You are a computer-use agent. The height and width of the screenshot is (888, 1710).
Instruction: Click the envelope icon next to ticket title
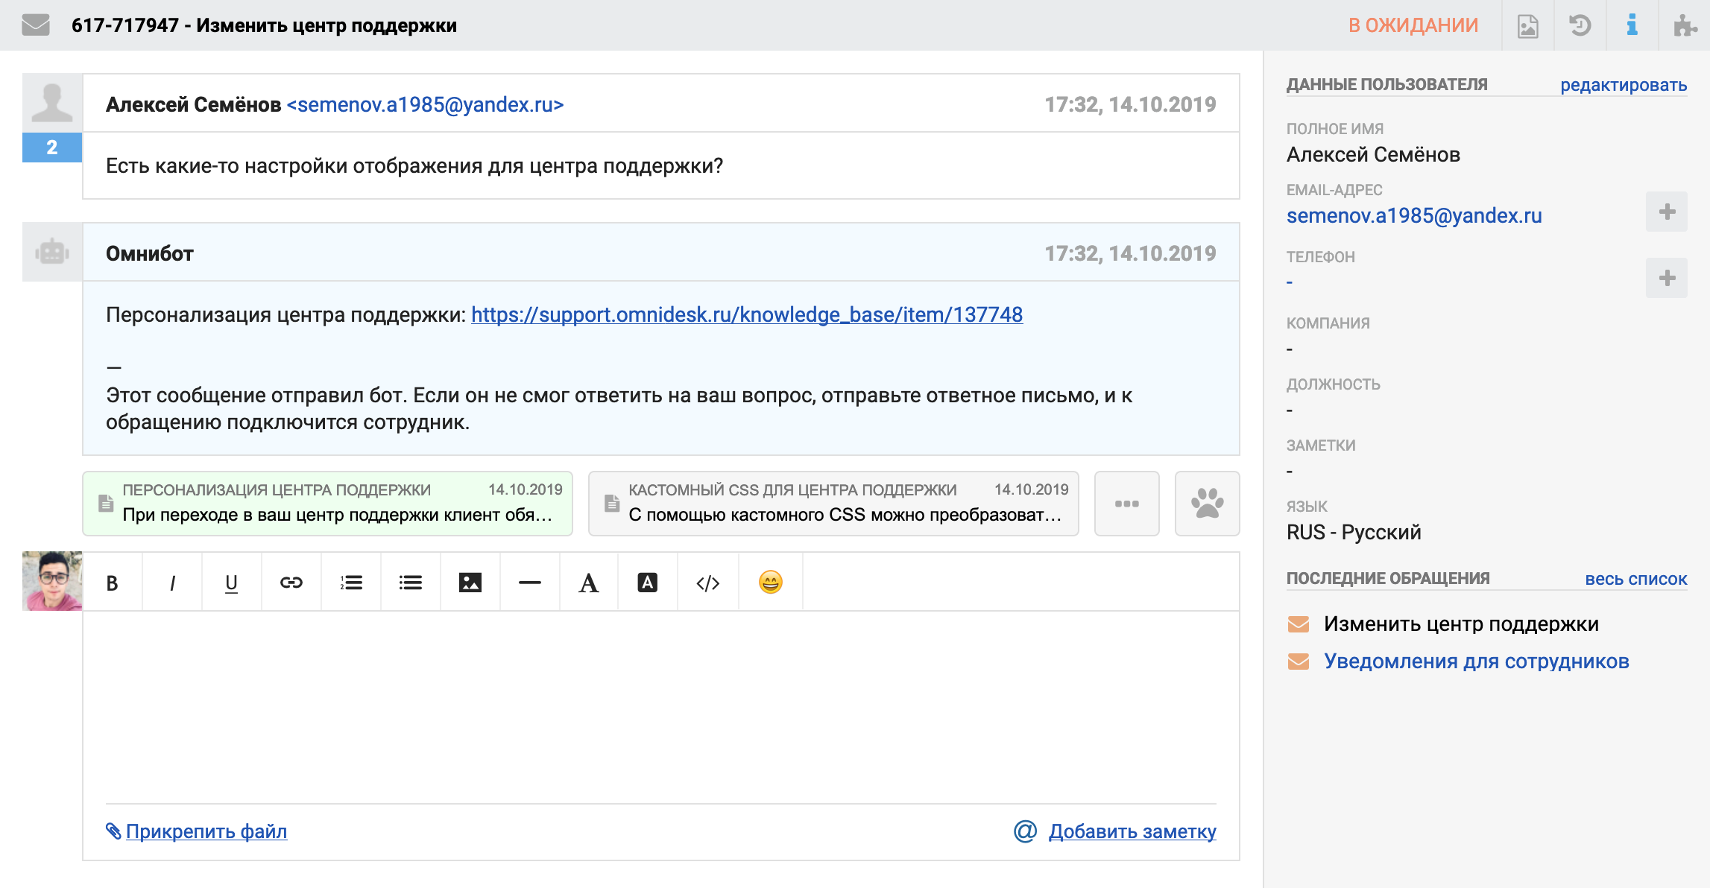(35, 25)
